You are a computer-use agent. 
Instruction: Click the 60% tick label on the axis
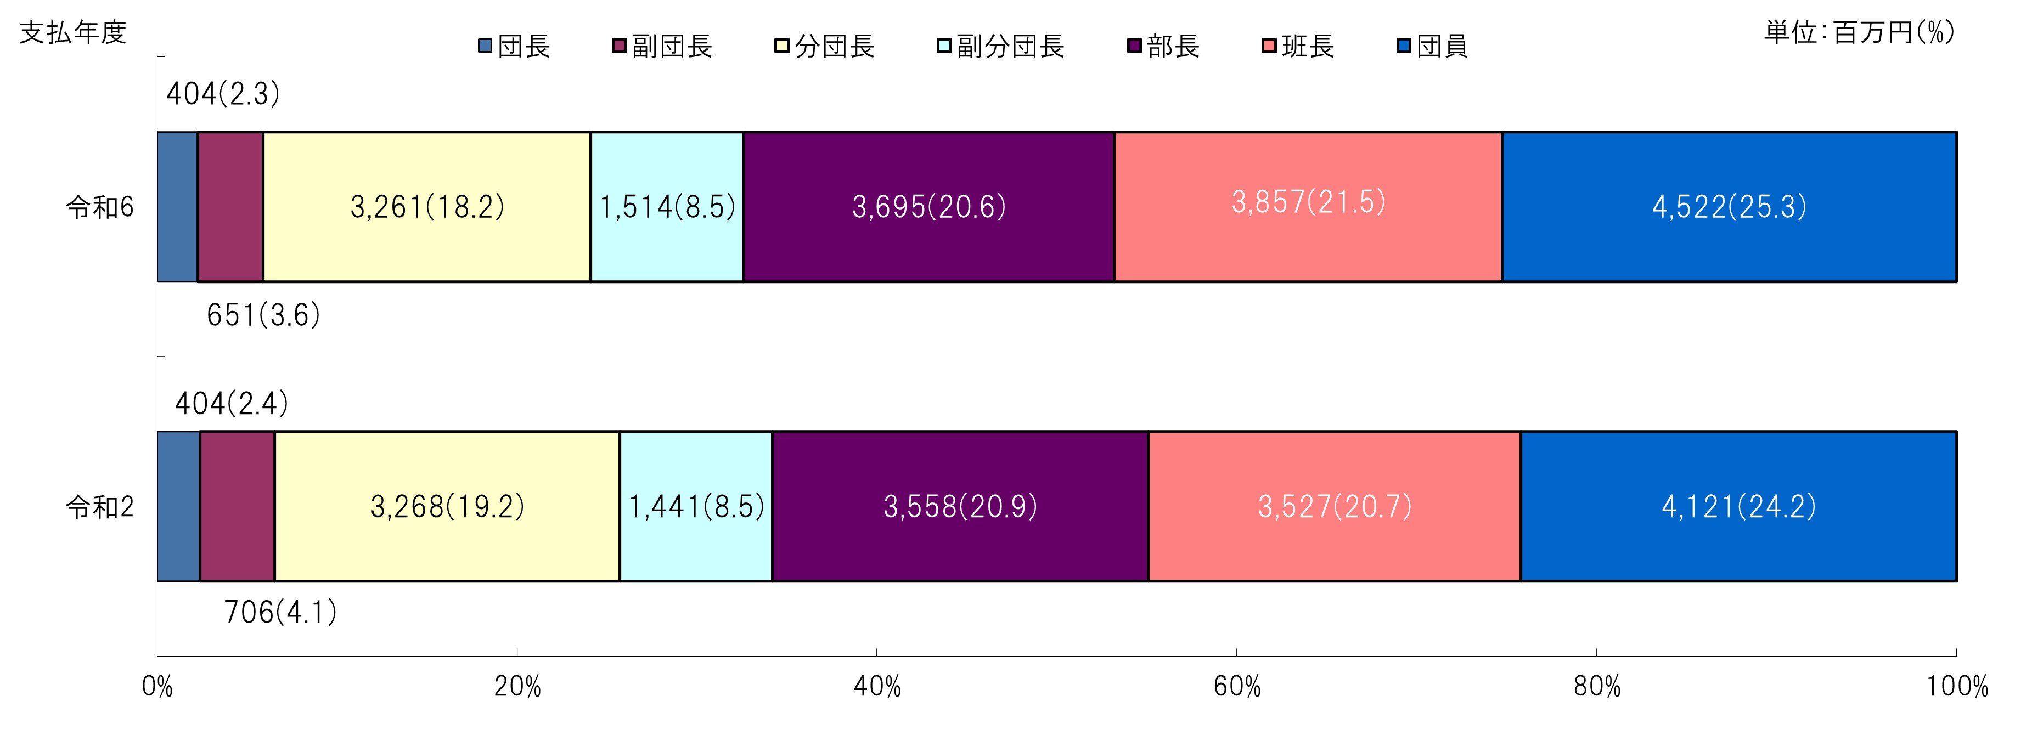coord(1236,687)
